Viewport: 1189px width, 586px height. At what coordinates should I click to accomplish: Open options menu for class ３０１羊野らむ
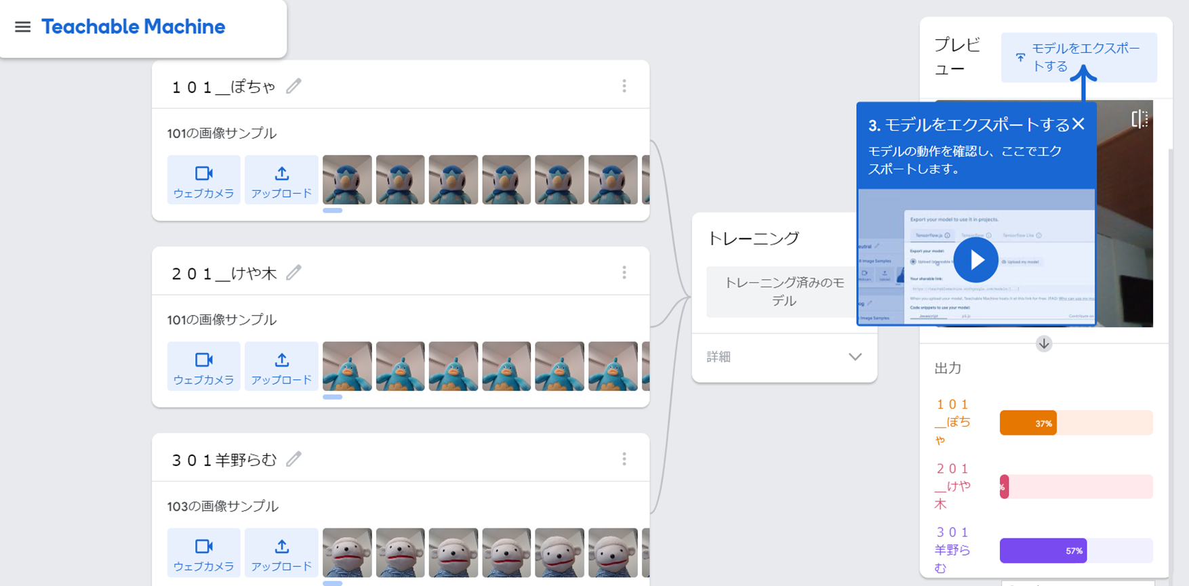(624, 459)
